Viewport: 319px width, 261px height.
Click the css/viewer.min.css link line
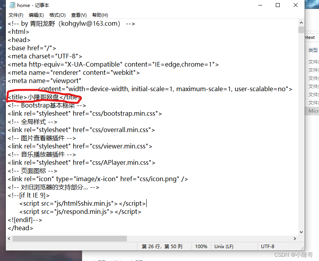(x=80, y=146)
